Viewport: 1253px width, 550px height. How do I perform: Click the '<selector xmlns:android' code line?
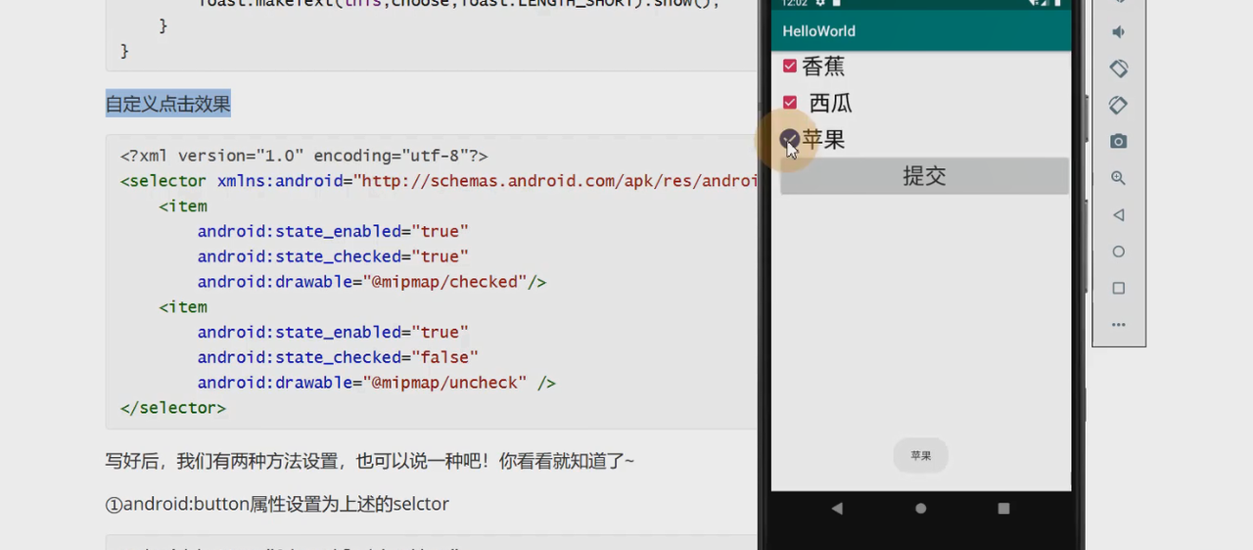[x=439, y=181]
